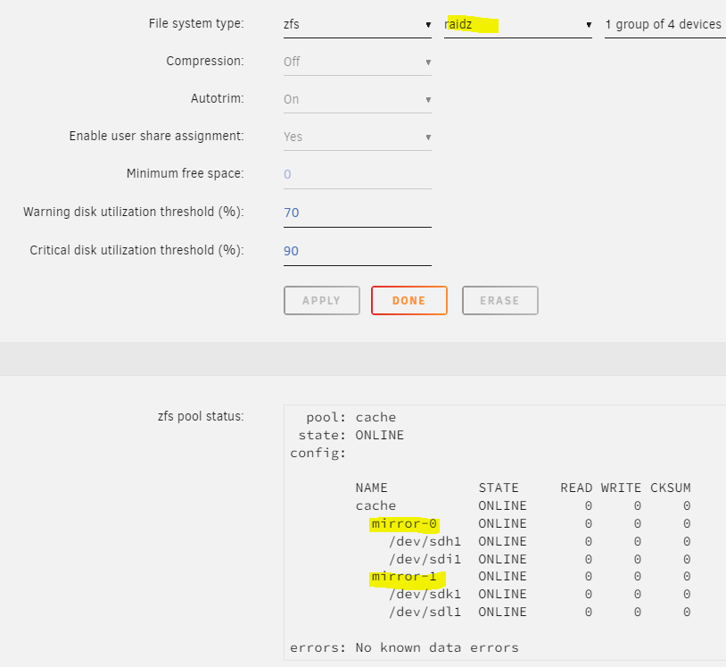The width and height of the screenshot is (726, 667).
Task: Click the '/dev/sdi1' device entry
Action: coord(425,559)
